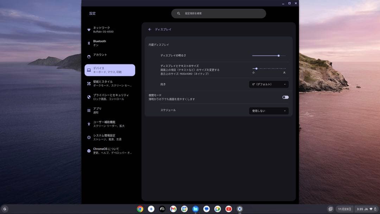The height and width of the screenshot is (214, 380).
Task: Open the 壁紙とスタイル settings section
Action: 104,83
